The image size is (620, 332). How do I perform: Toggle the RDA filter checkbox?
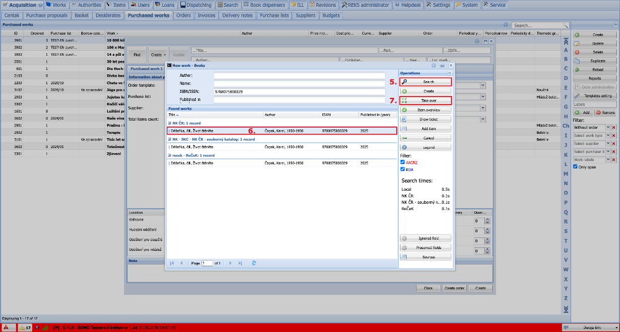(402, 169)
